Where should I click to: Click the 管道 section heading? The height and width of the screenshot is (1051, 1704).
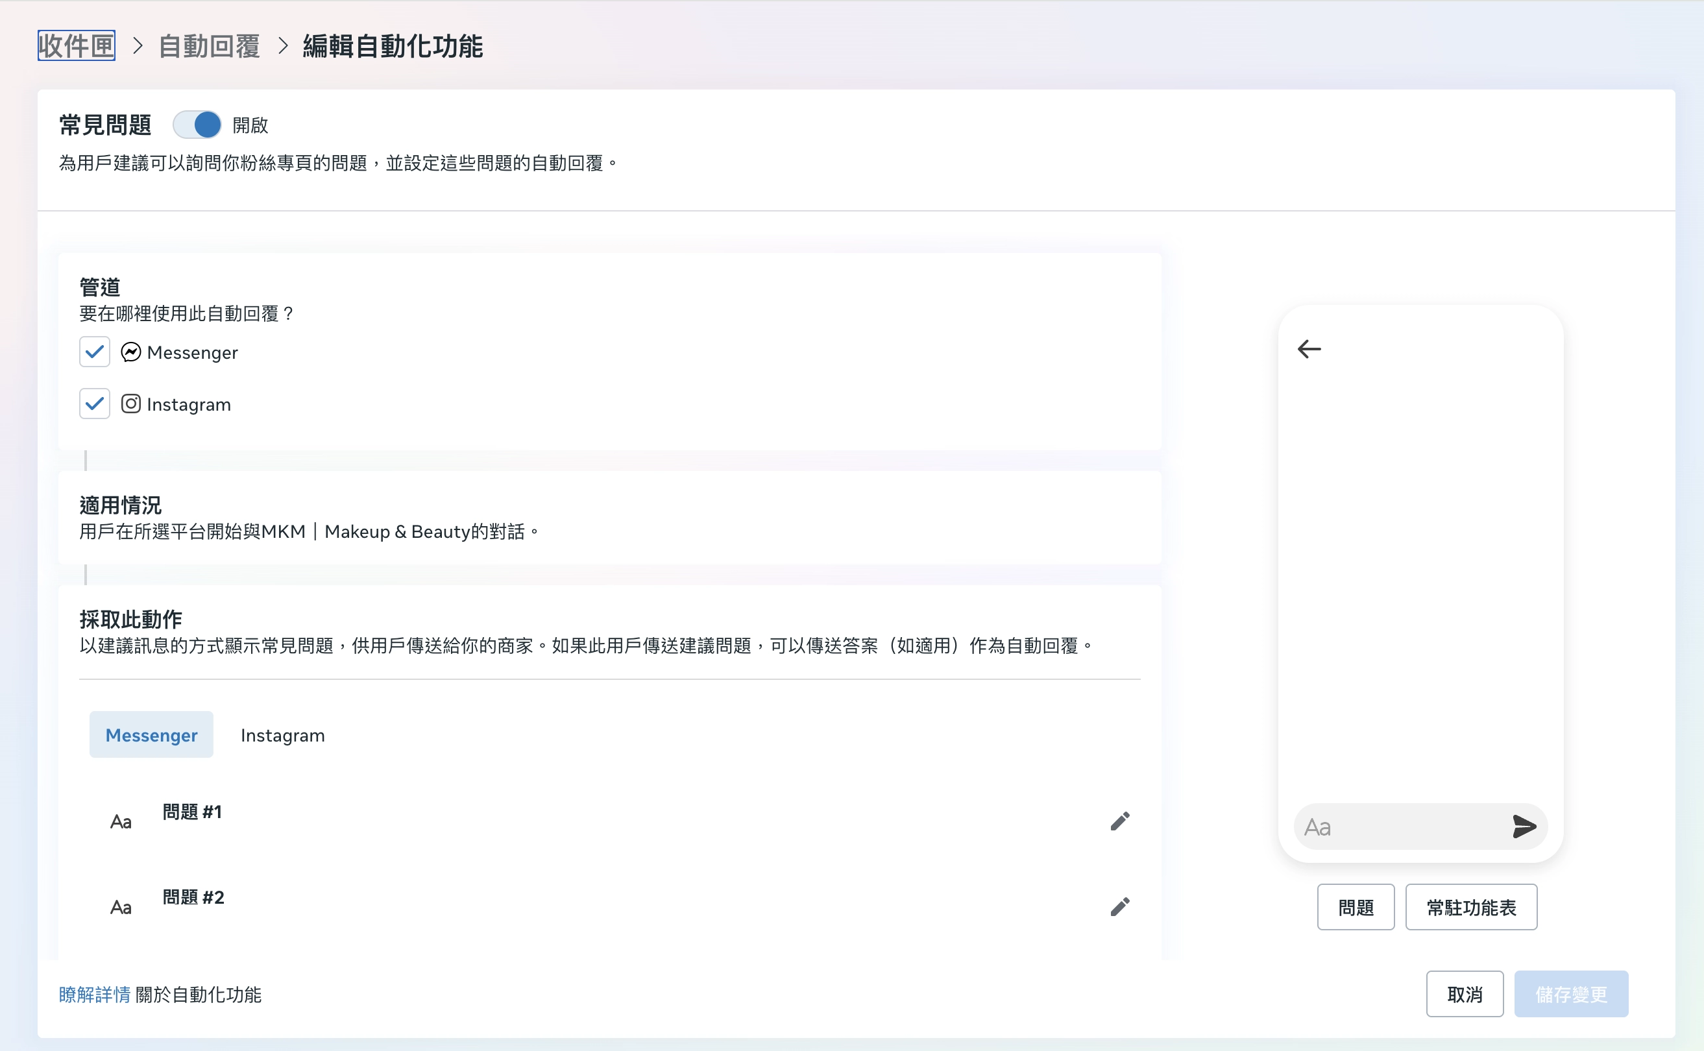pyautogui.click(x=100, y=287)
